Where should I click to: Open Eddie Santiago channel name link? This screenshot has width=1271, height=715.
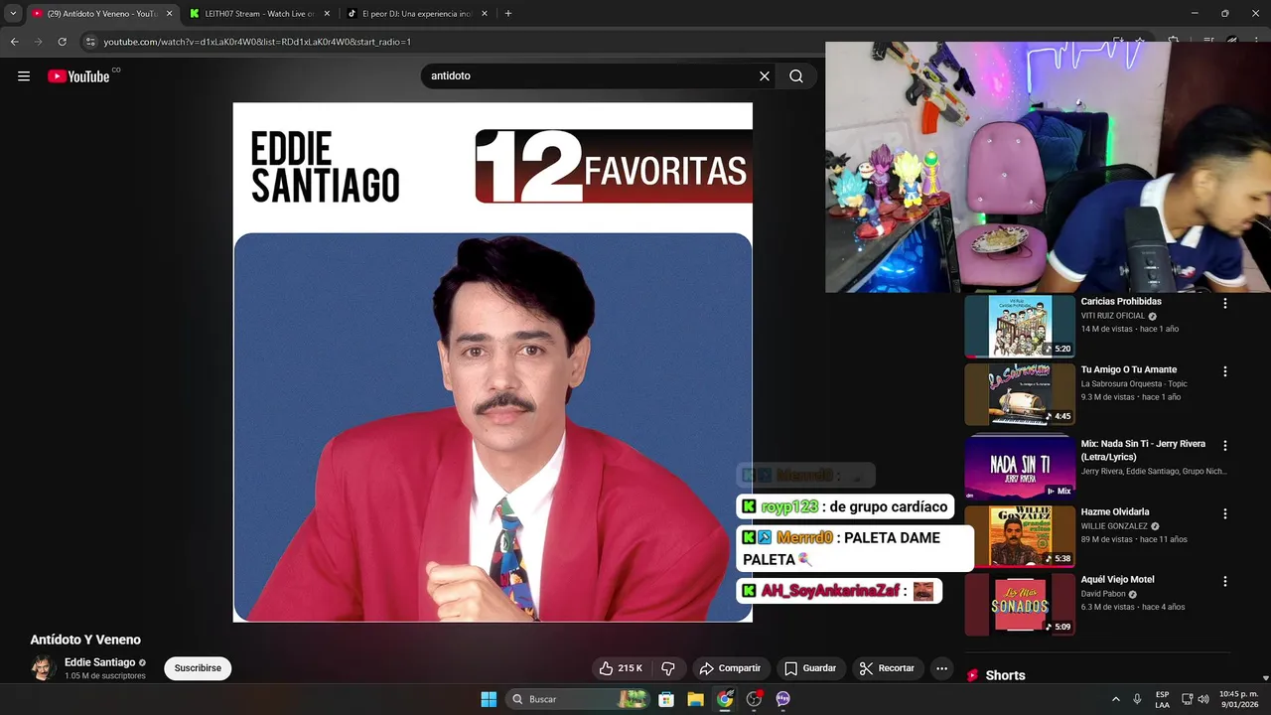coord(99,662)
